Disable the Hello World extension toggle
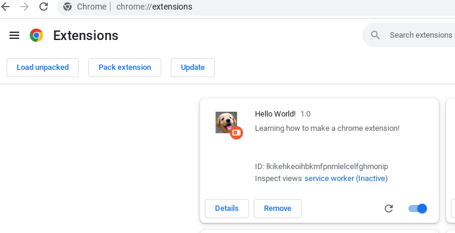 point(417,209)
